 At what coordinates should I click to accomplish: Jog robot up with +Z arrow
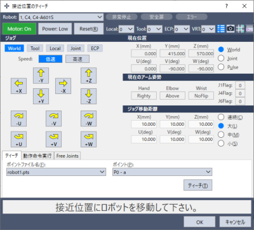(x=88, y=76)
